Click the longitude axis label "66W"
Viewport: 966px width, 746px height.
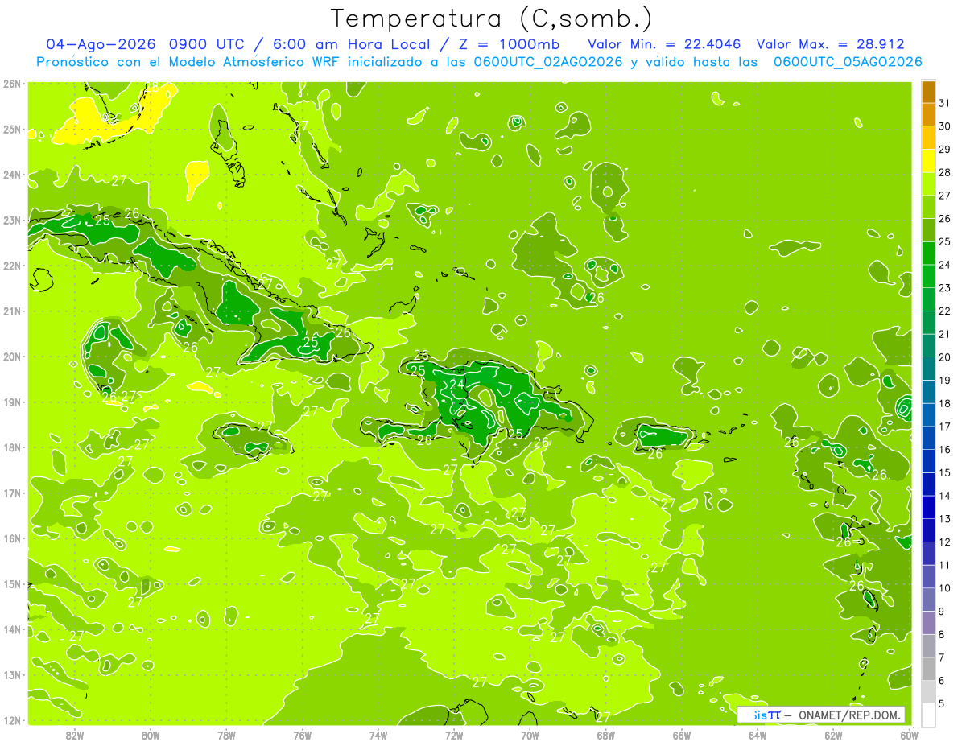tap(682, 735)
